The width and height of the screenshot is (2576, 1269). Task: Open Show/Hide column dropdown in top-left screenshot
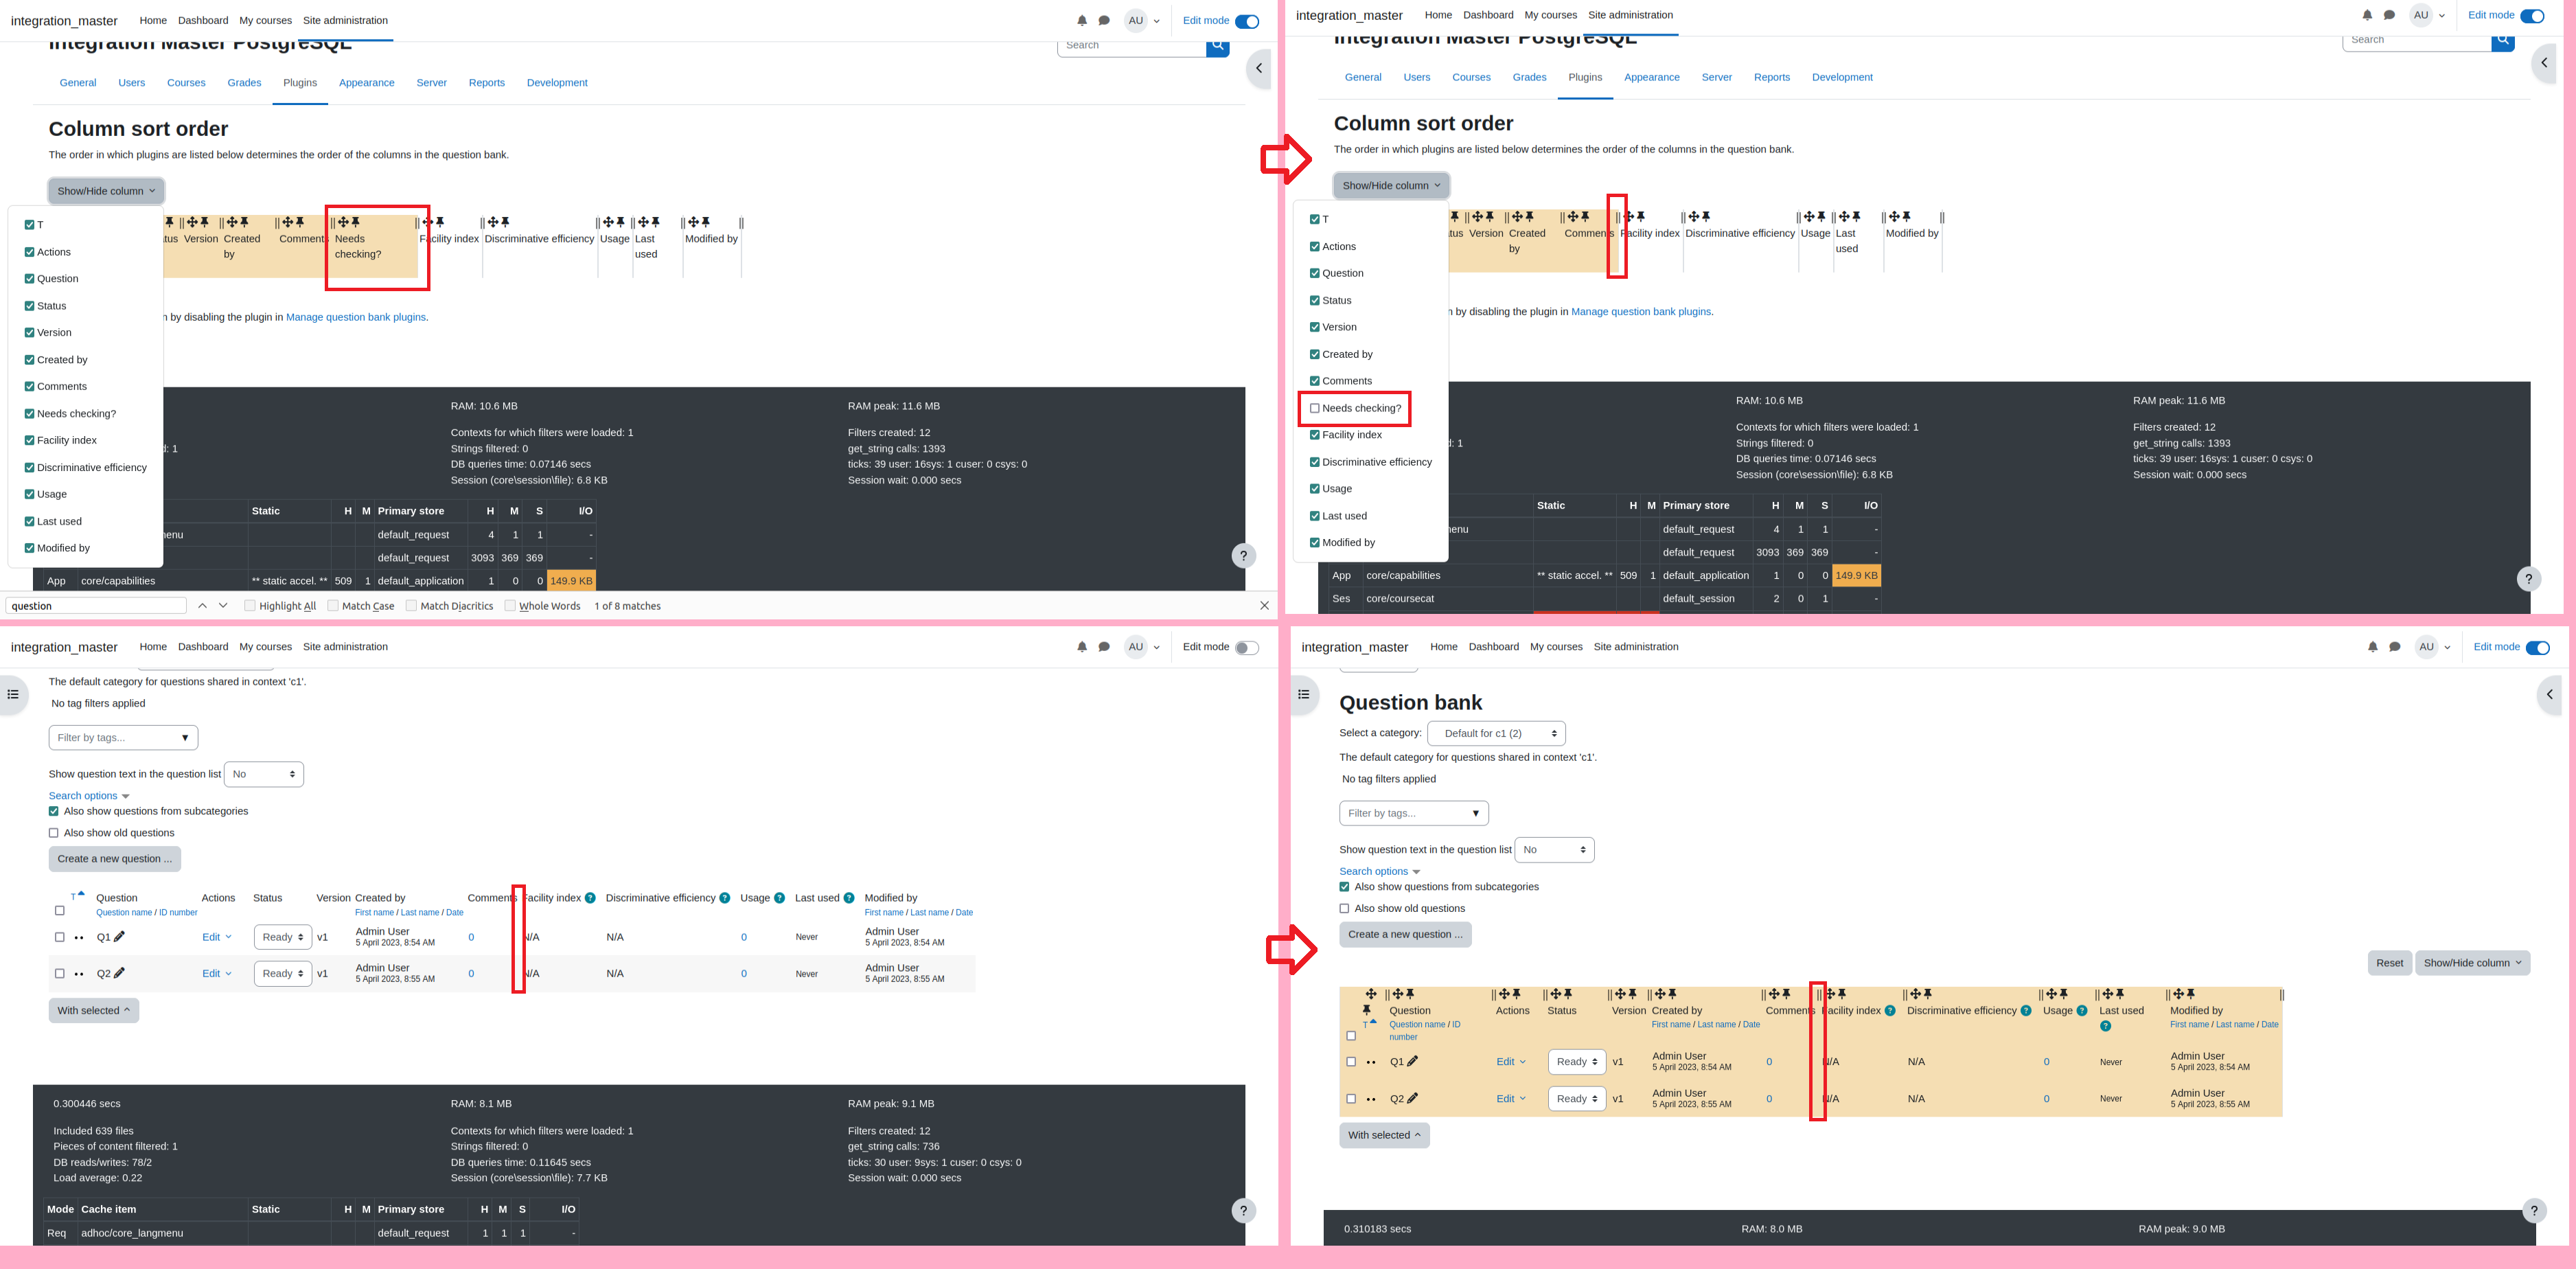pyautogui.click(x=106, y=191)
